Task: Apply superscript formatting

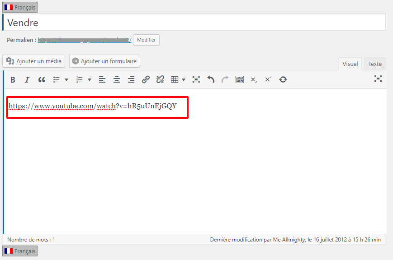Action: coord(268,79)
